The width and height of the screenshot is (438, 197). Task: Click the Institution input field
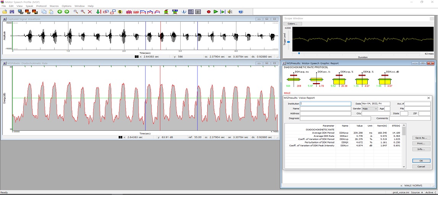(x=325, y=104)
